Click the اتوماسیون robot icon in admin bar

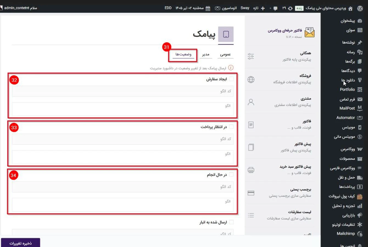click(218, 8)
